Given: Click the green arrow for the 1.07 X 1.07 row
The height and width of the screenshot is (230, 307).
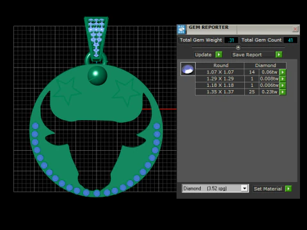Looking at the screenshot, I should [283, 72].
